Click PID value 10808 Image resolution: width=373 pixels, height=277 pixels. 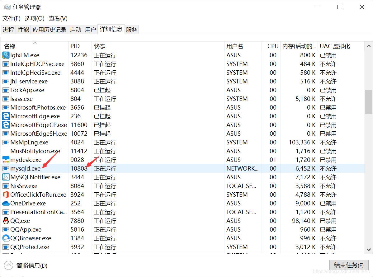click(79, 169)
